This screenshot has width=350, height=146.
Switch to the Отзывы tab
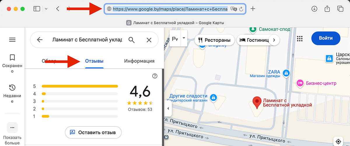(94, 61)
